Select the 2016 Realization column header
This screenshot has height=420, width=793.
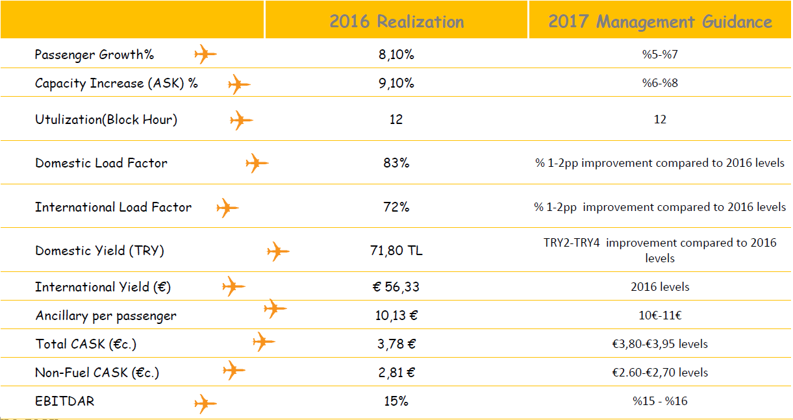396,21
